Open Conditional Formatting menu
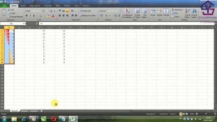 [127, 13]
